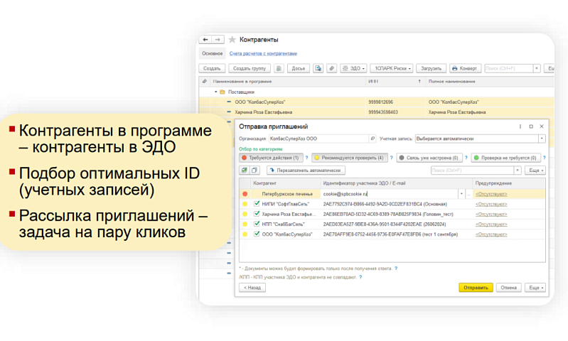This screenshot has height=341, width=568.
Task: Click the Загрузить button
Action: [x=431, y=68]
